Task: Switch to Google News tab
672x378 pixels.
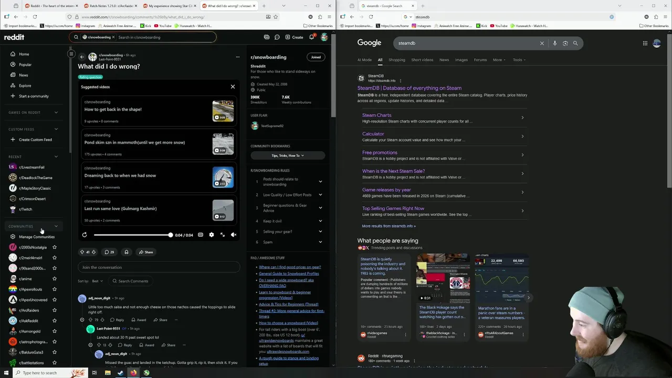Action: point(444,60)
